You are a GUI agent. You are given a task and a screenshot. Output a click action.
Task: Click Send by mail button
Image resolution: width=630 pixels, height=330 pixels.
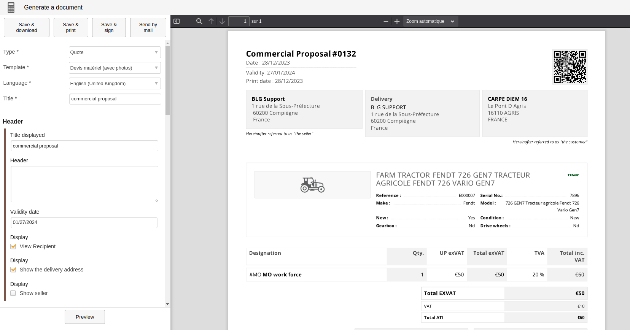(148, 27)
